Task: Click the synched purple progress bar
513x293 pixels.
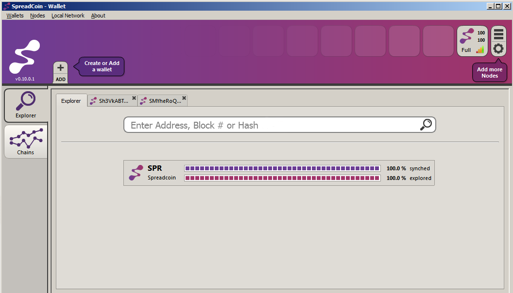Action: [282, 168]
